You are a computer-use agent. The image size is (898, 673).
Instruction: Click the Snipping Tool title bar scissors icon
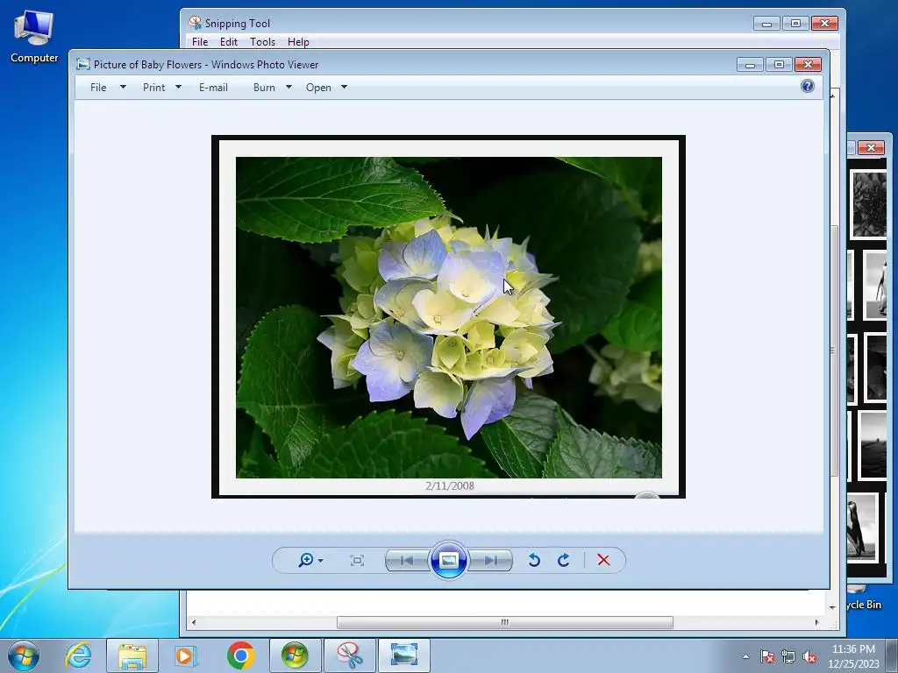click(x=196, y=23)
